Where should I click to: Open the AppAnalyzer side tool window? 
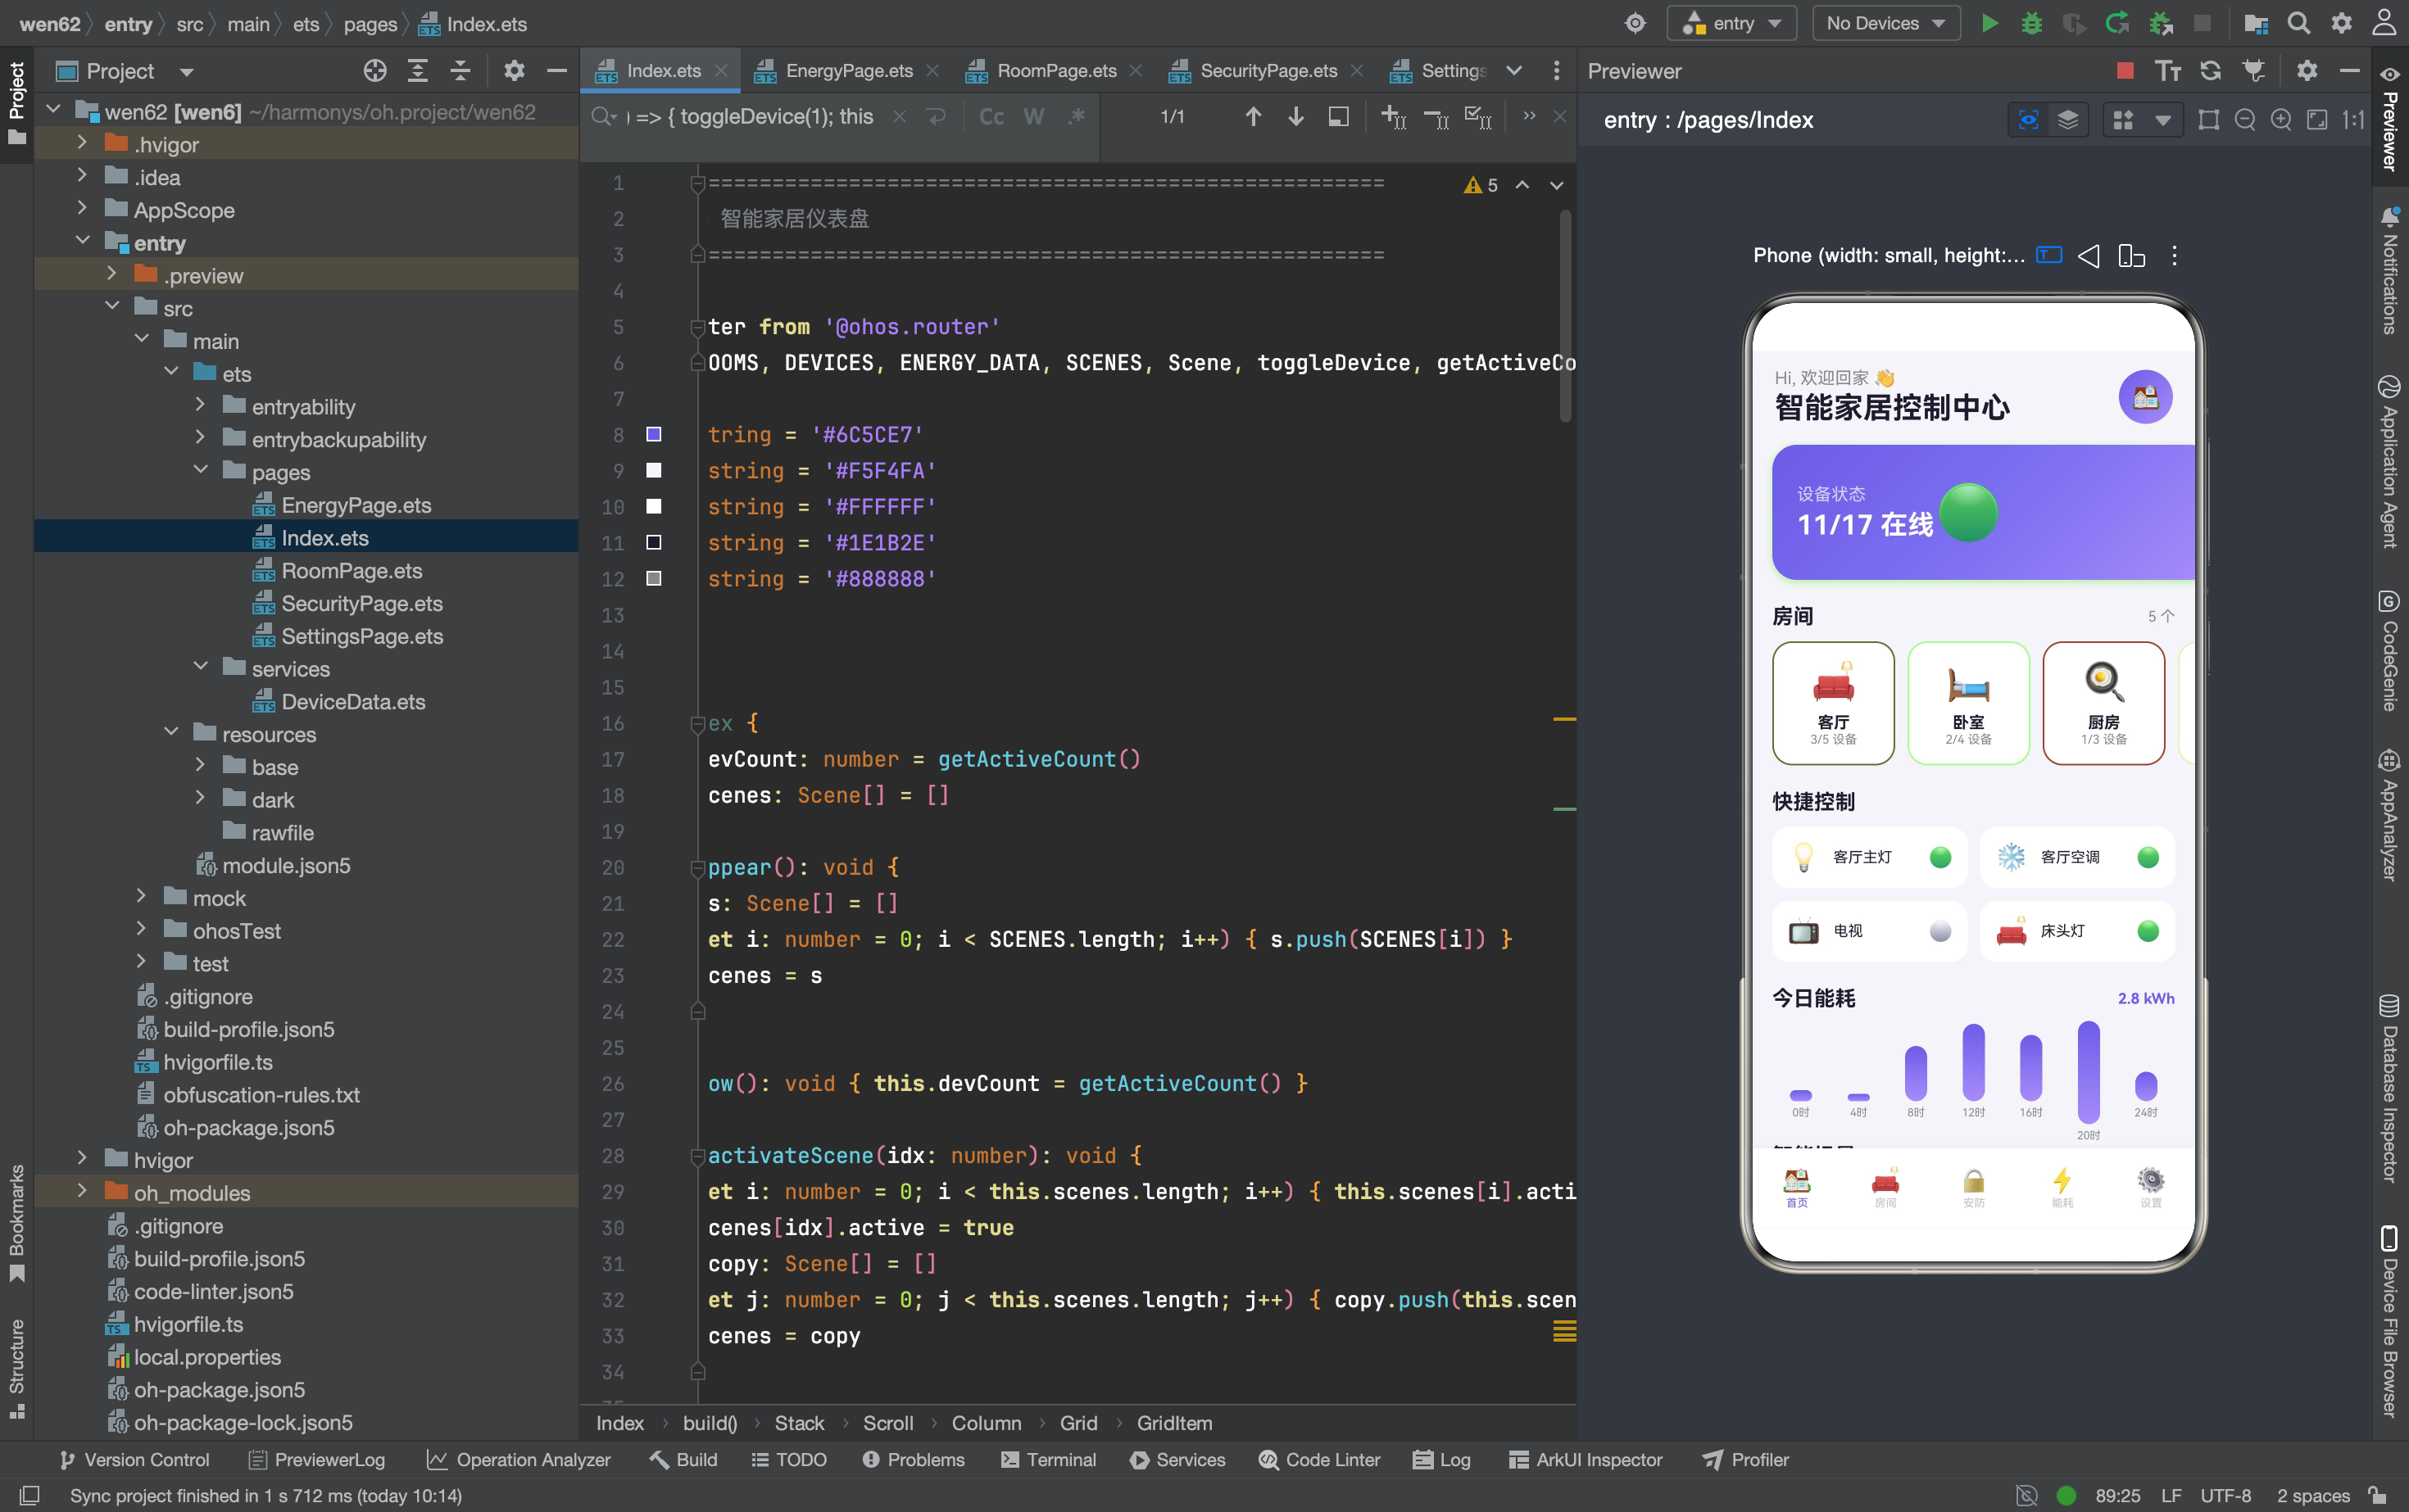pos(2390,814)
